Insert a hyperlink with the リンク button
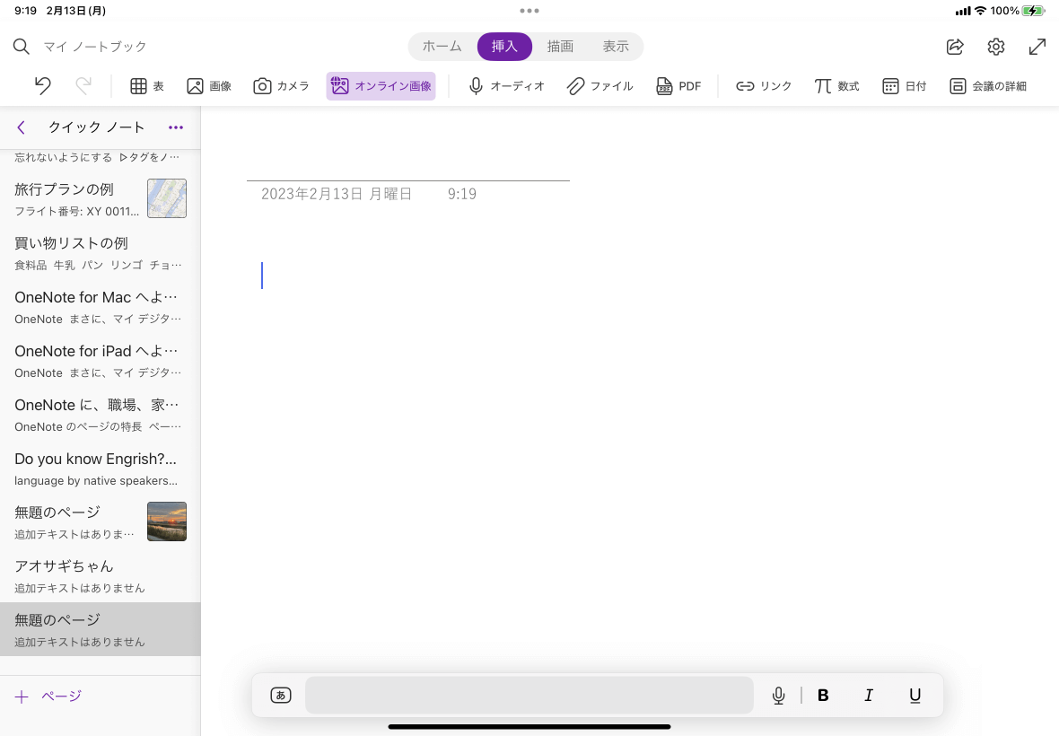This screenshot has width=1059, height=736. coord(764,86)
